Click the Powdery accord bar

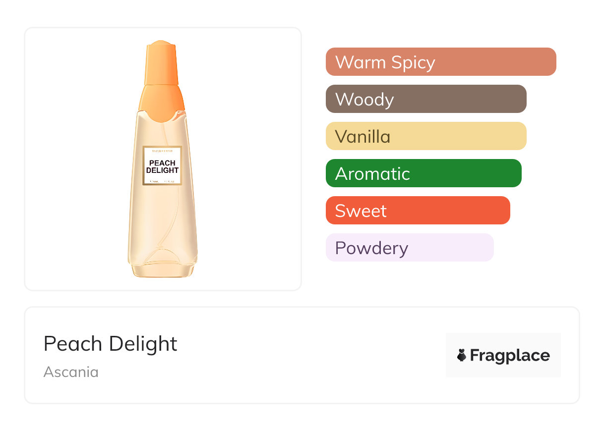coord(409,248)
